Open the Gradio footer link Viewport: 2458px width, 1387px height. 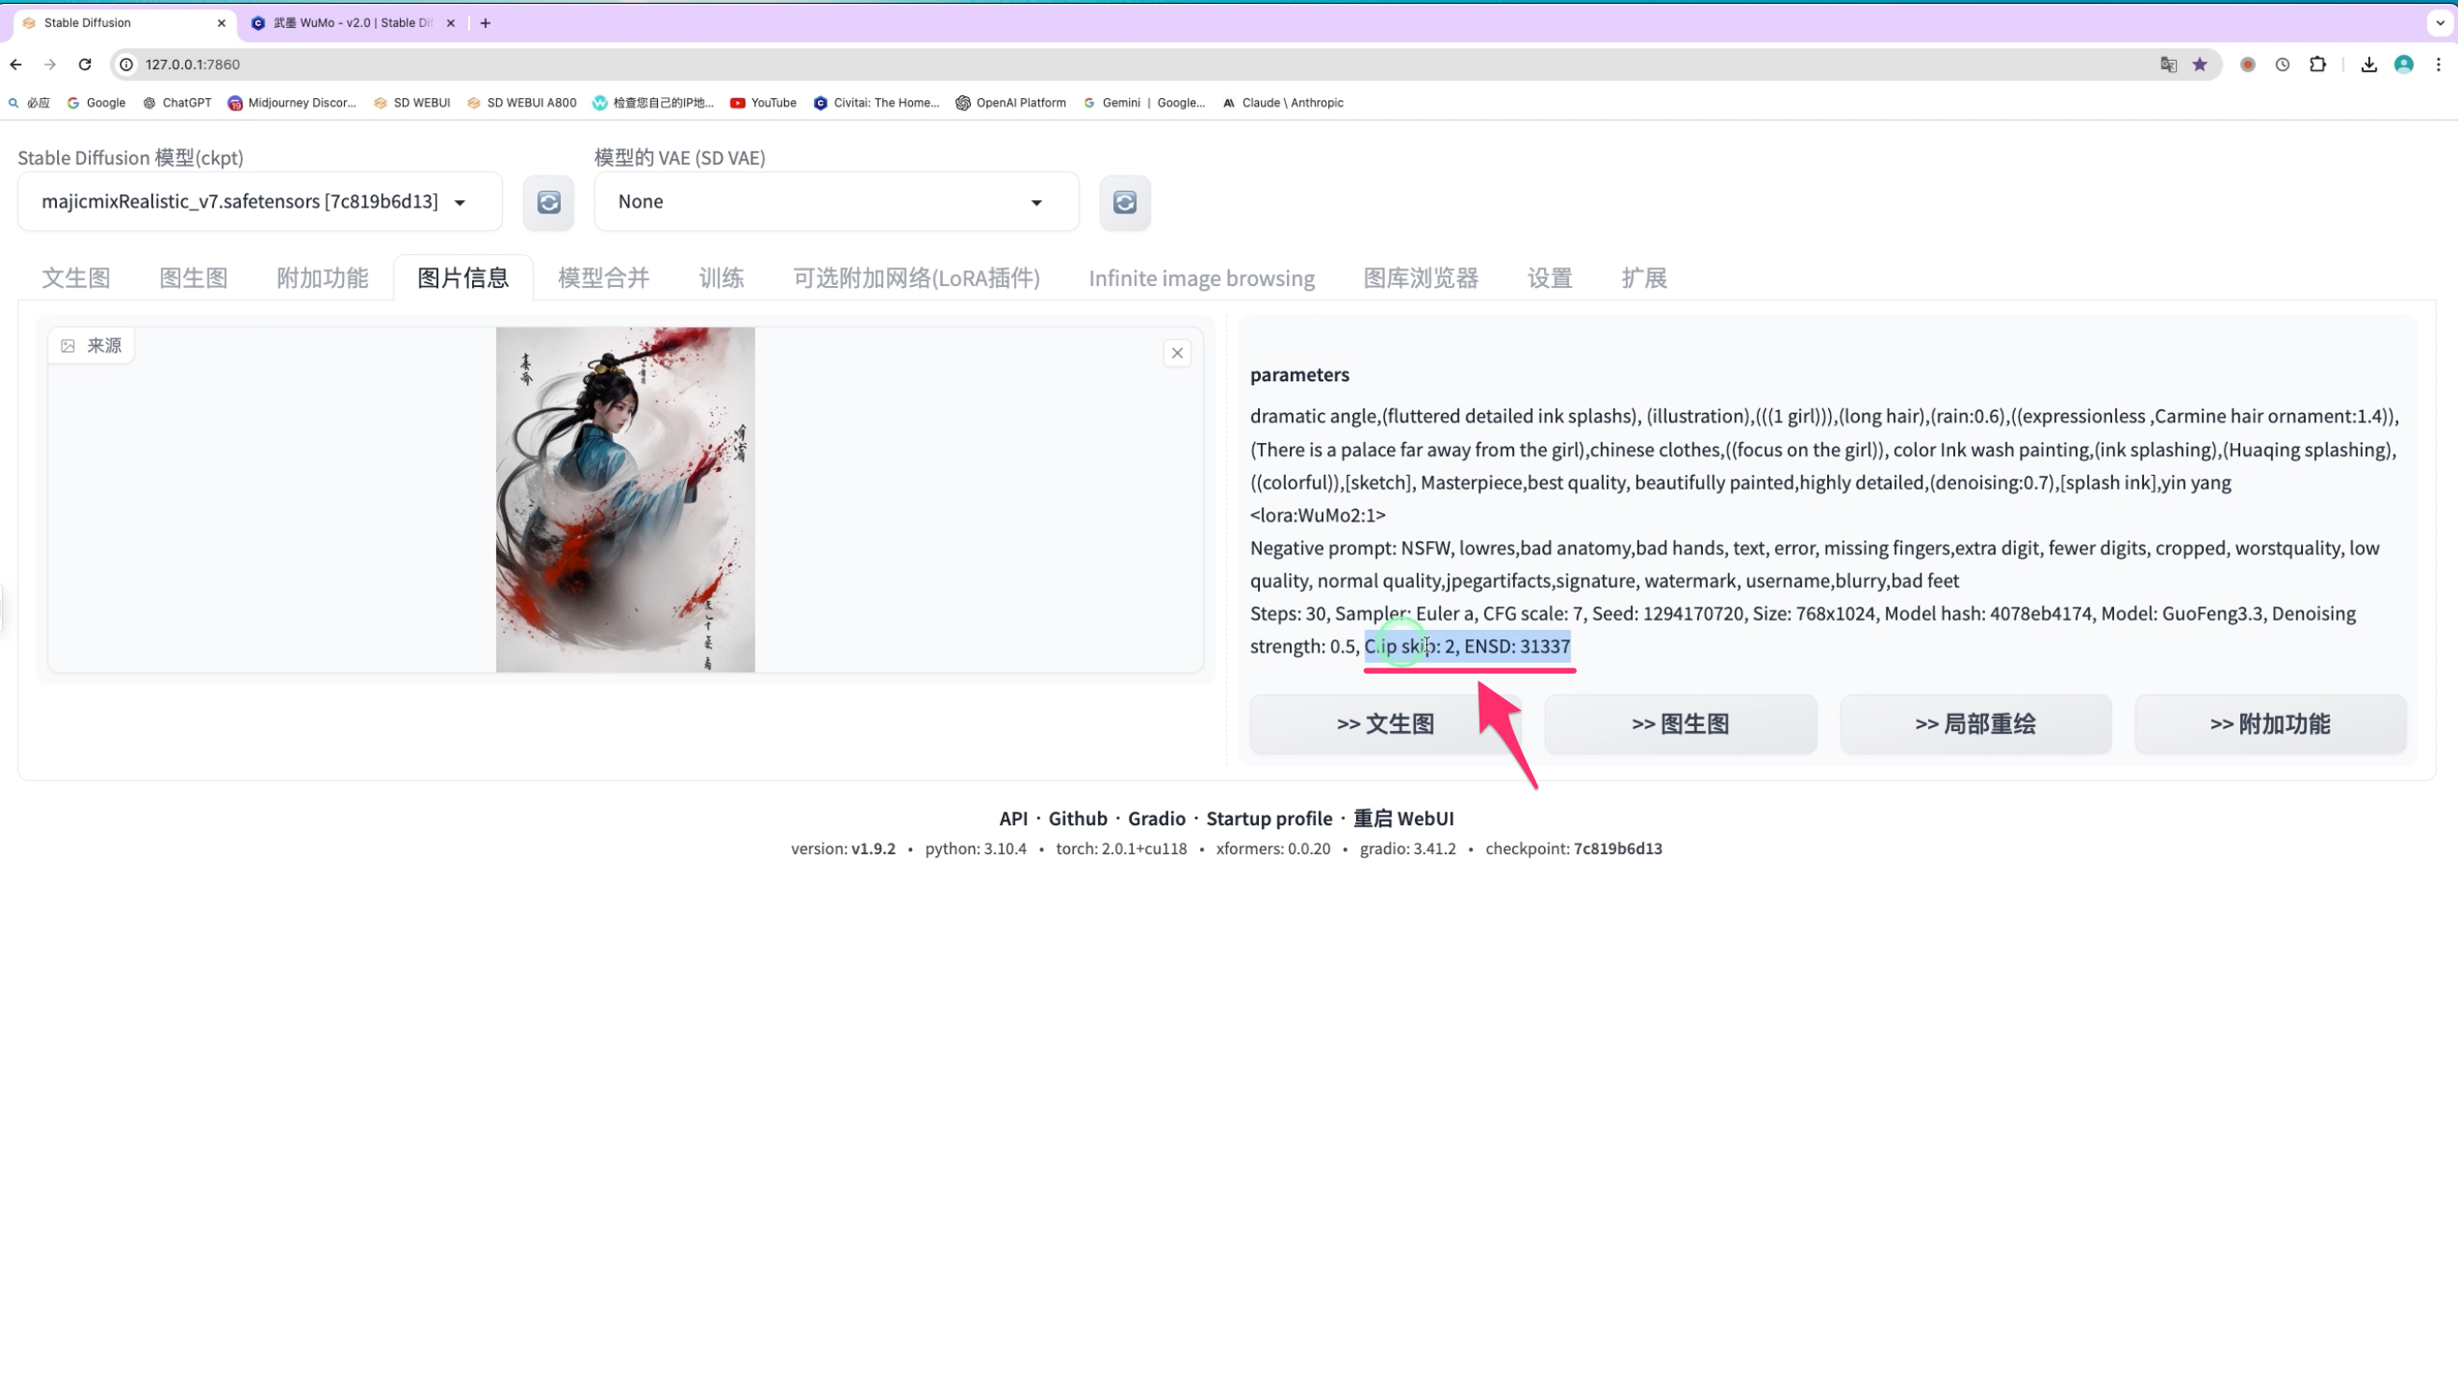pos(1156,819)
